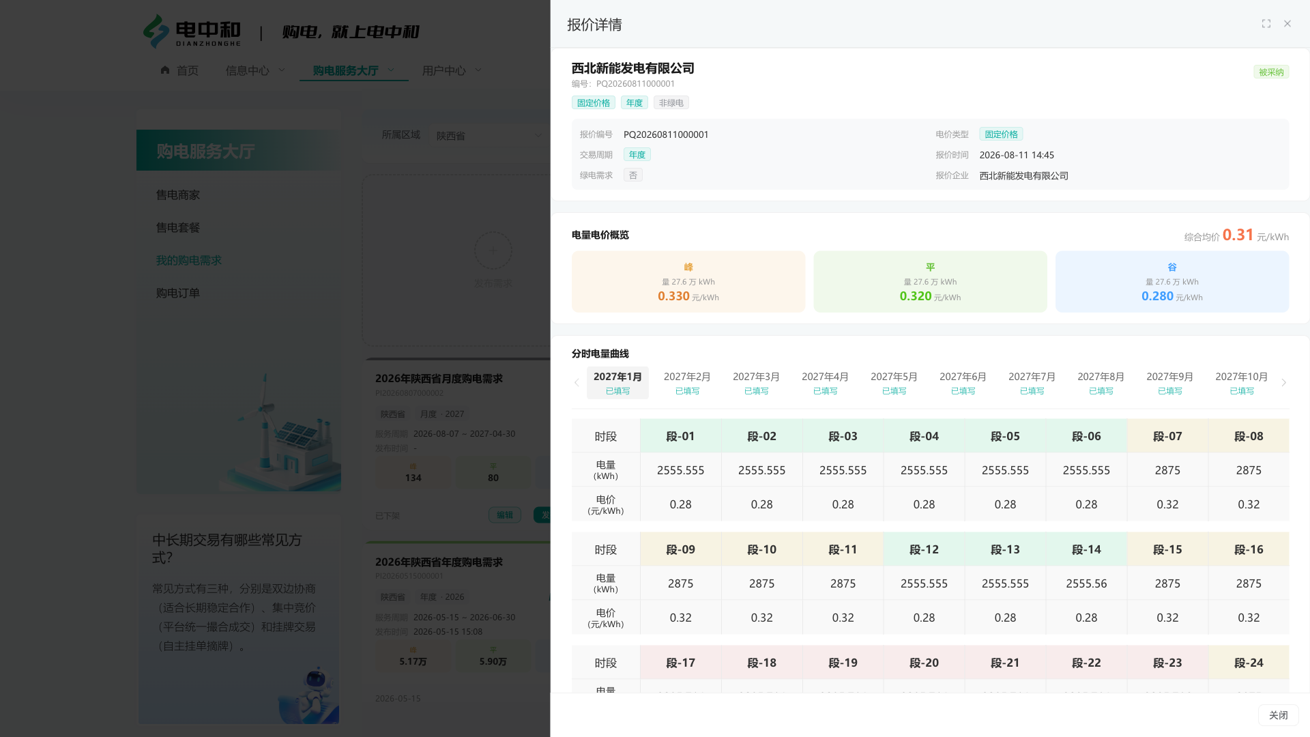Click the 段-07 column header
Screen dimensions: 1310x737
(1167, 436)
